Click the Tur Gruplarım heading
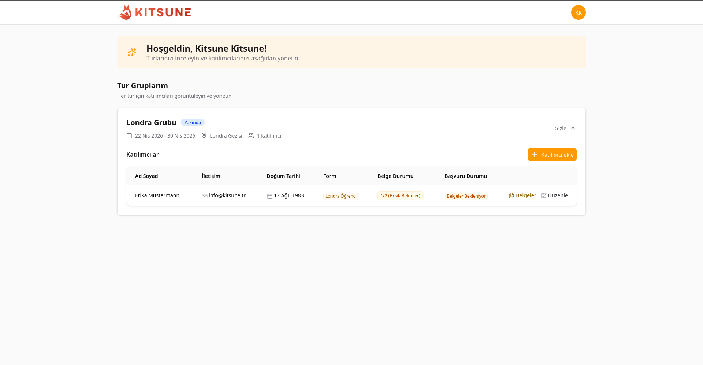This screenshot has width=703, height=365. 142,86
